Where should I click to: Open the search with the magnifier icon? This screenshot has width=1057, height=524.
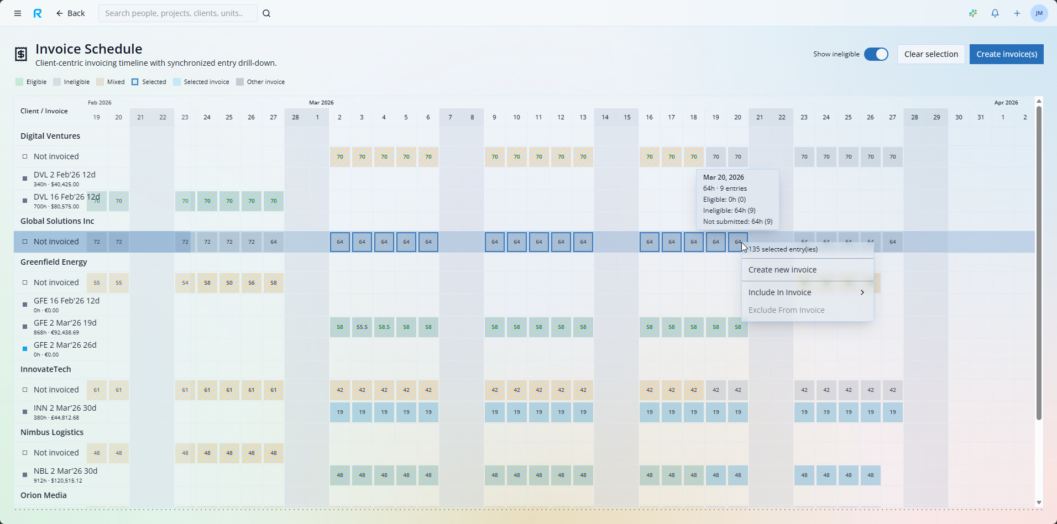click(x=266, y=13)
